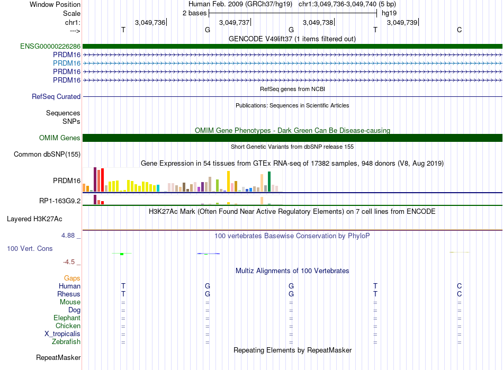Click the 4.88 PhyloP upper limit value
503x370 pixels.
[x=68, y=236]
